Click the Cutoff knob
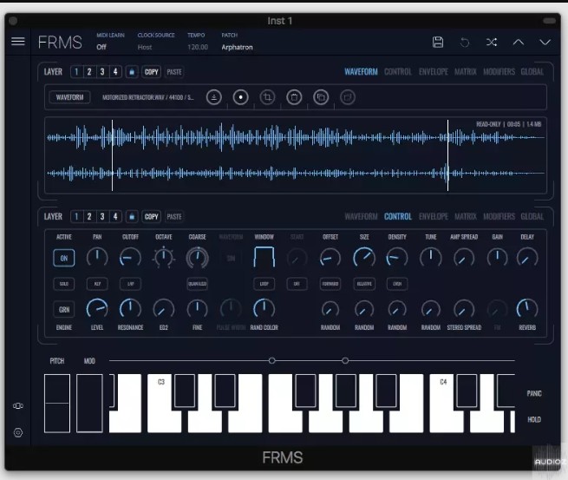 point(130,258)
